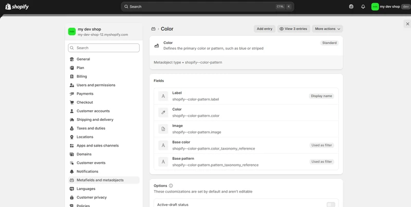Open Users and permissions settings
Viewport: 411px width, 207px height.
click(x=104, y=85)
